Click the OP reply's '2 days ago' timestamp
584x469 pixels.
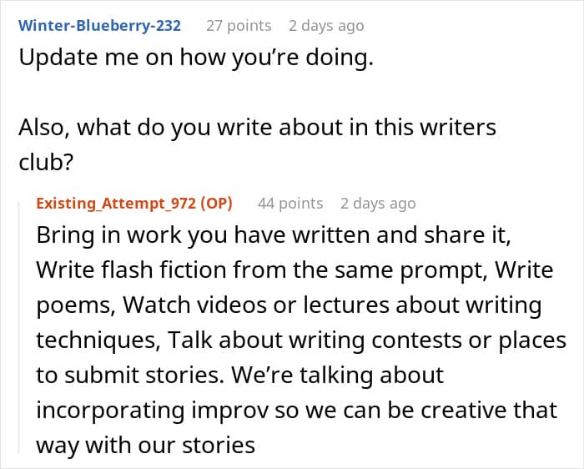pyautogui.click(x=378, y=203)
